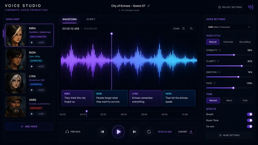
Task: Select Storytelling voice style
Action: point(245,42)
